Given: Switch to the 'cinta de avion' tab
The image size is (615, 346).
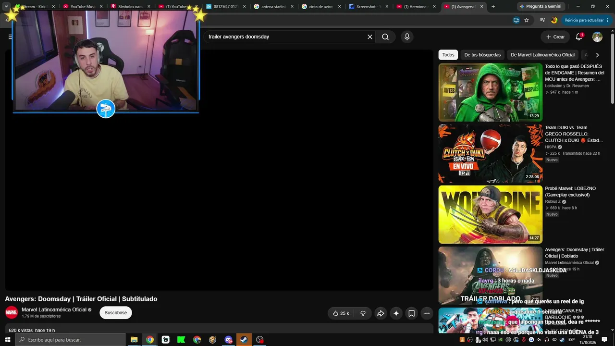Looking at the screenshot, I should (321, 7).
